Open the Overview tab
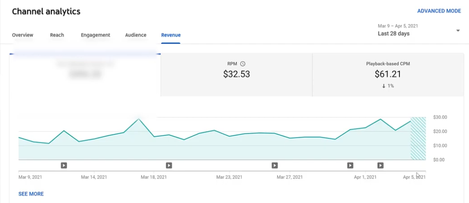The width and height of the screenshot is (469, 203). (22, 35)
